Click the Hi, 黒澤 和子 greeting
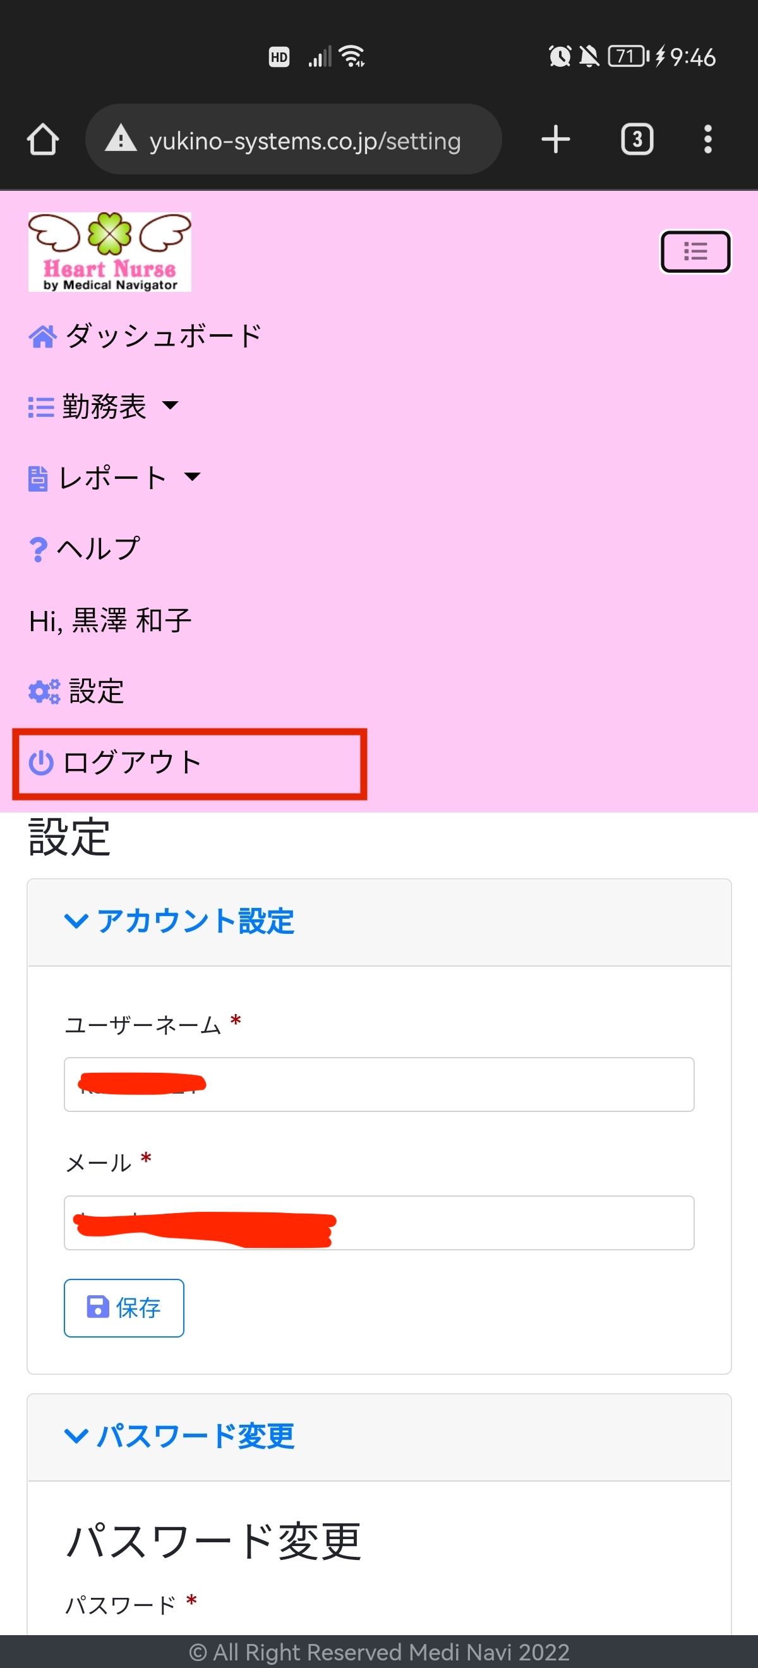Screen dimensions: 758x1668 click(x=110, y=620)
